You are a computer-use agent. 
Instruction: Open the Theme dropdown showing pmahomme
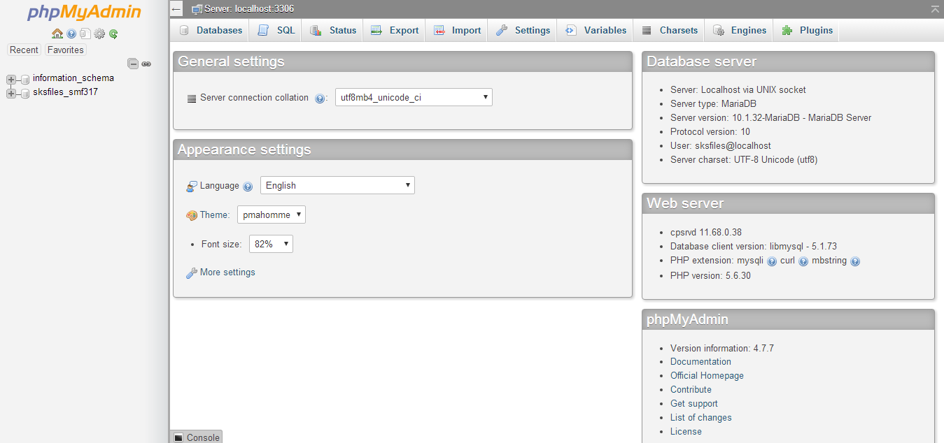click(272, 215)
